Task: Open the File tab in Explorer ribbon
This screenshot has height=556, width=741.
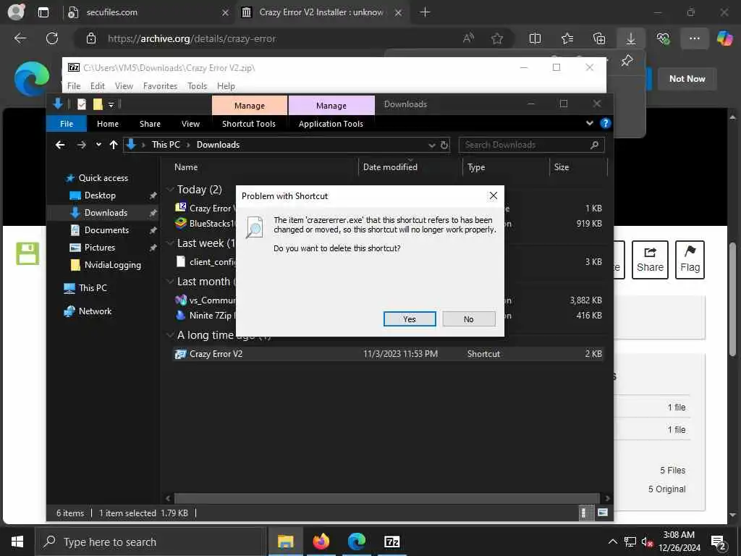Action: point(67,124)
